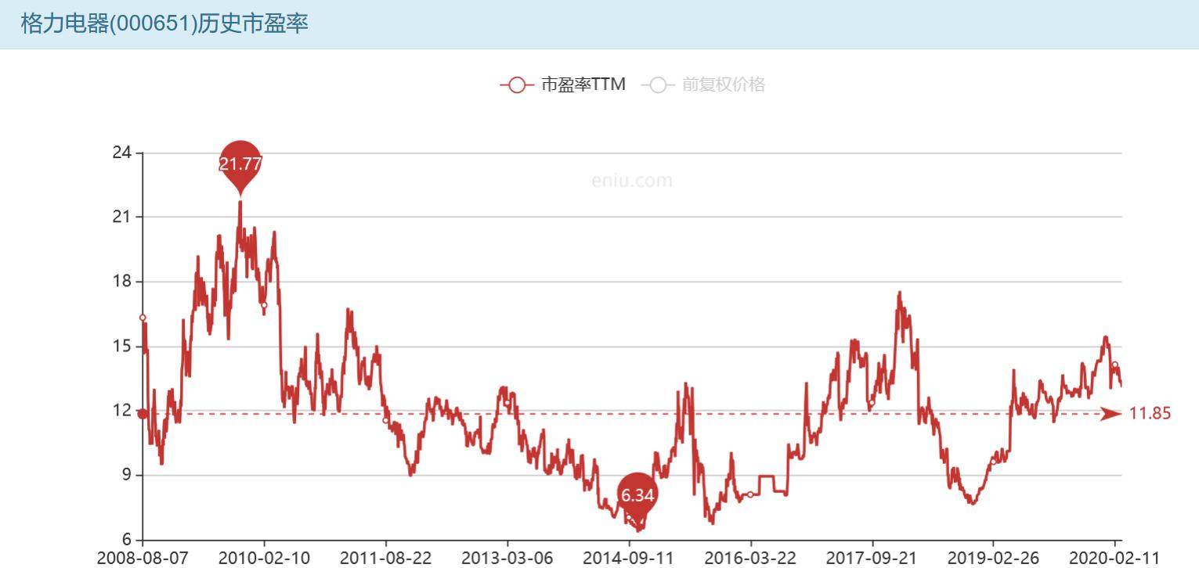Select the data point circle above 2010-02-10
1199x568 pixels.
click(264, 305)
